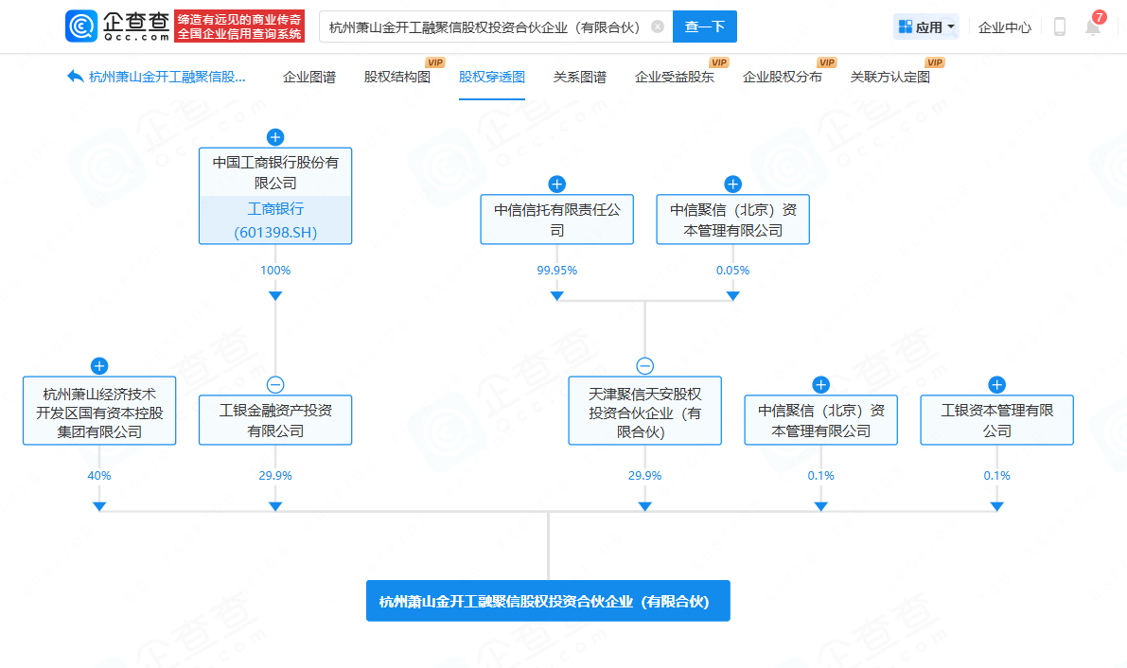Viewport: 1127px width, 668px height.
Task: Click the Qcc.com 企查查 logo
Action: 118,26
